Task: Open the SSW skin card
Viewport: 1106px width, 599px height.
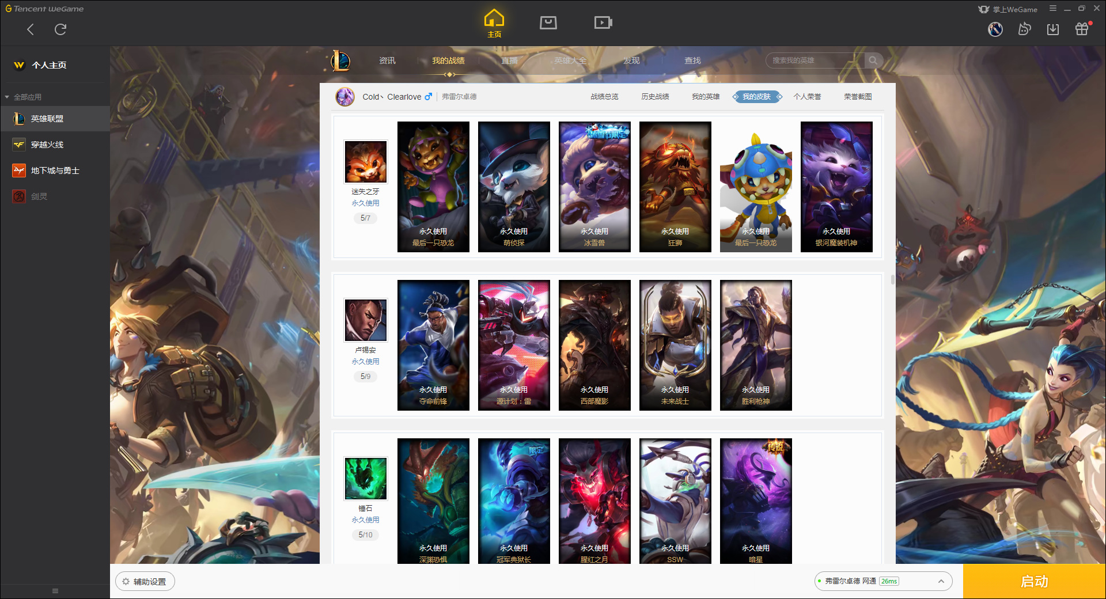Action: (x=675, y=501)
